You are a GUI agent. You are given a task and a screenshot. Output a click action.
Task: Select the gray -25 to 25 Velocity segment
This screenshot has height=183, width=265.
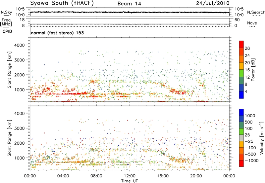coord(241,138)
